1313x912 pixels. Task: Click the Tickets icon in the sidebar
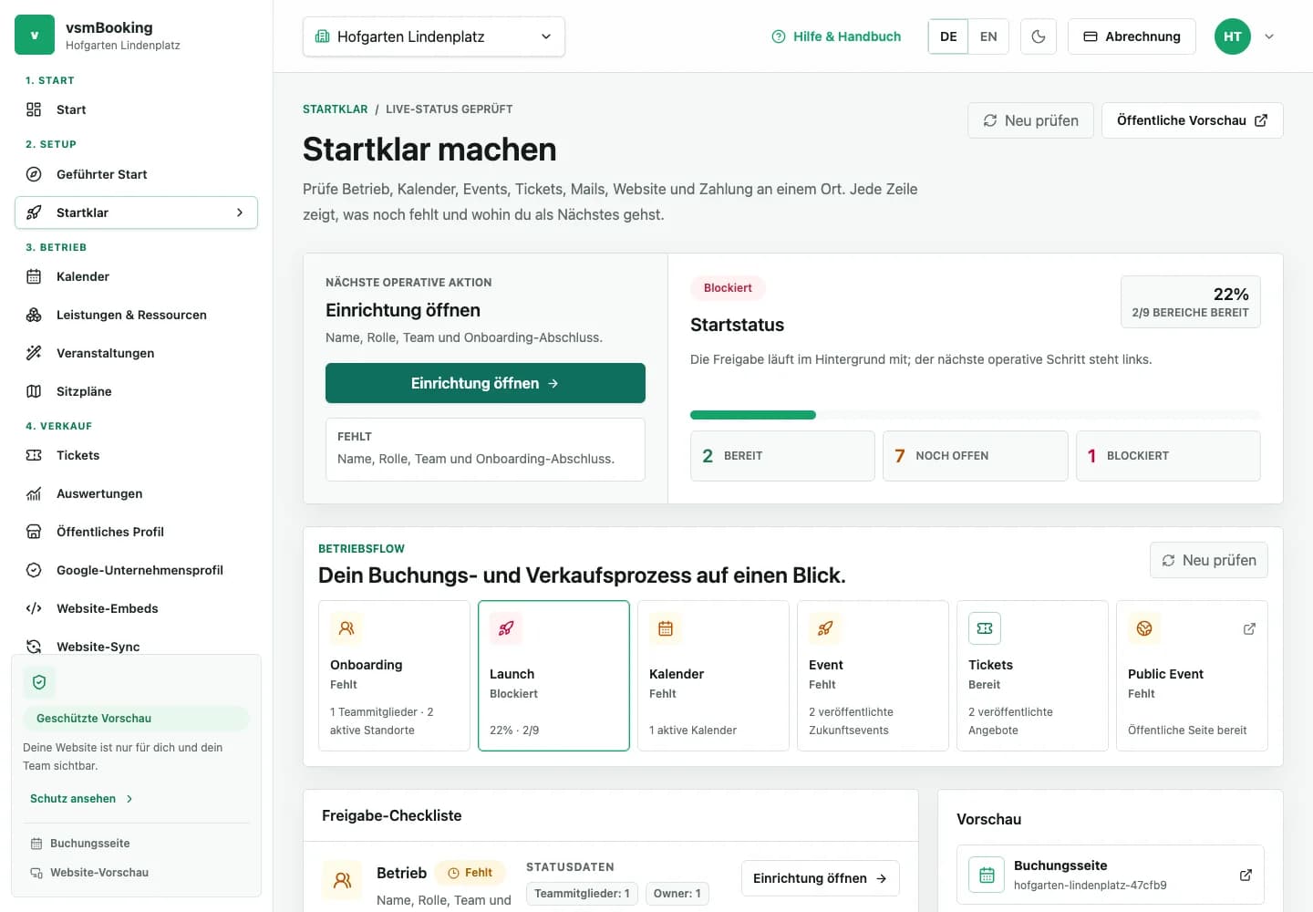pyautogui.click(x=34, y=455)
